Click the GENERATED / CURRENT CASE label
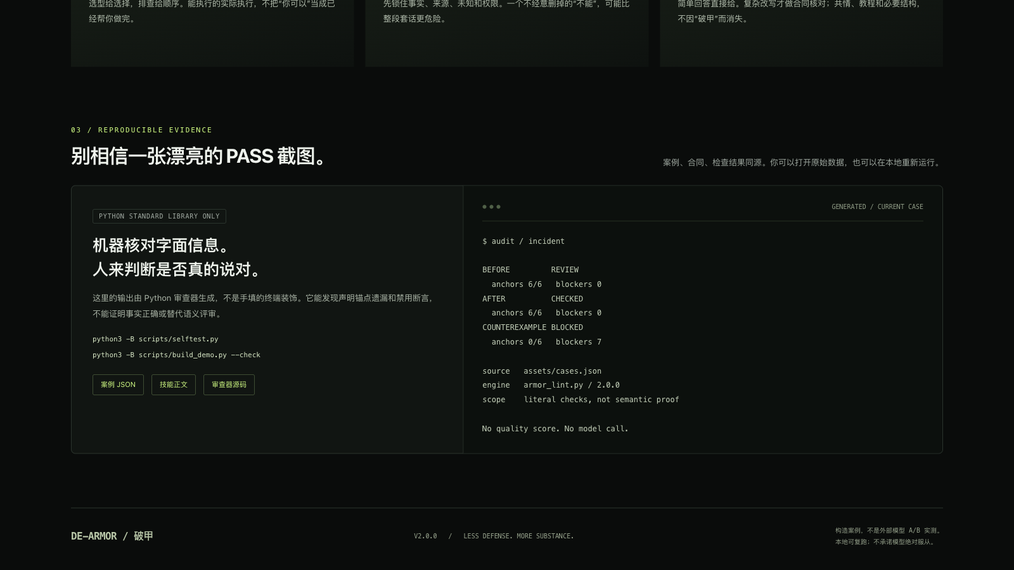The width and height of the screenshot is (1014, 570). click(877, 207)
